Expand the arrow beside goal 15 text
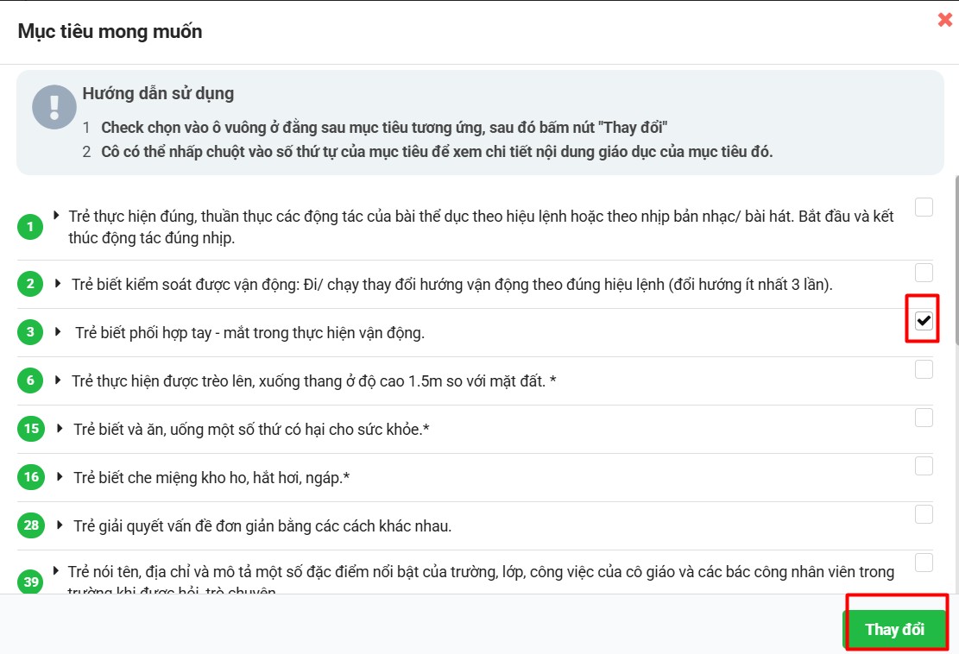This screenshot has width=959, height=654. (60, 428)
